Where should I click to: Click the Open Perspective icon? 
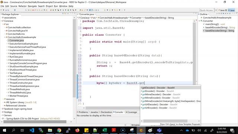216,10
